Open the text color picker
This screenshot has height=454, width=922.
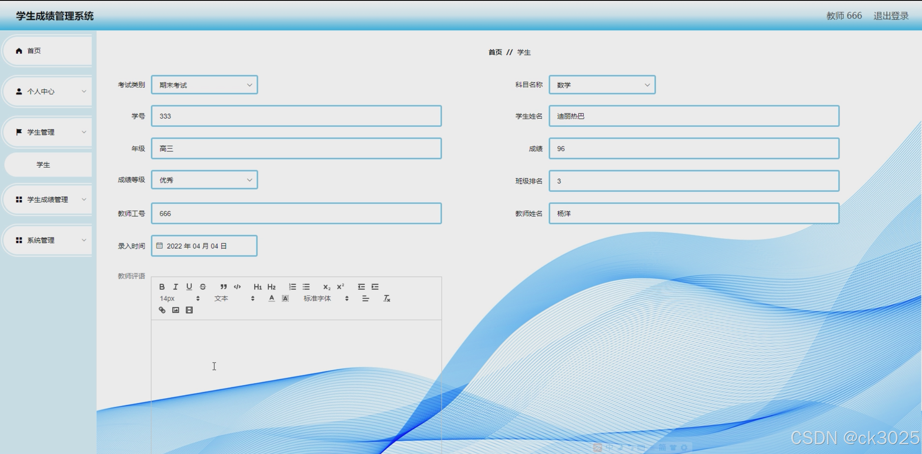pos(271,299)
